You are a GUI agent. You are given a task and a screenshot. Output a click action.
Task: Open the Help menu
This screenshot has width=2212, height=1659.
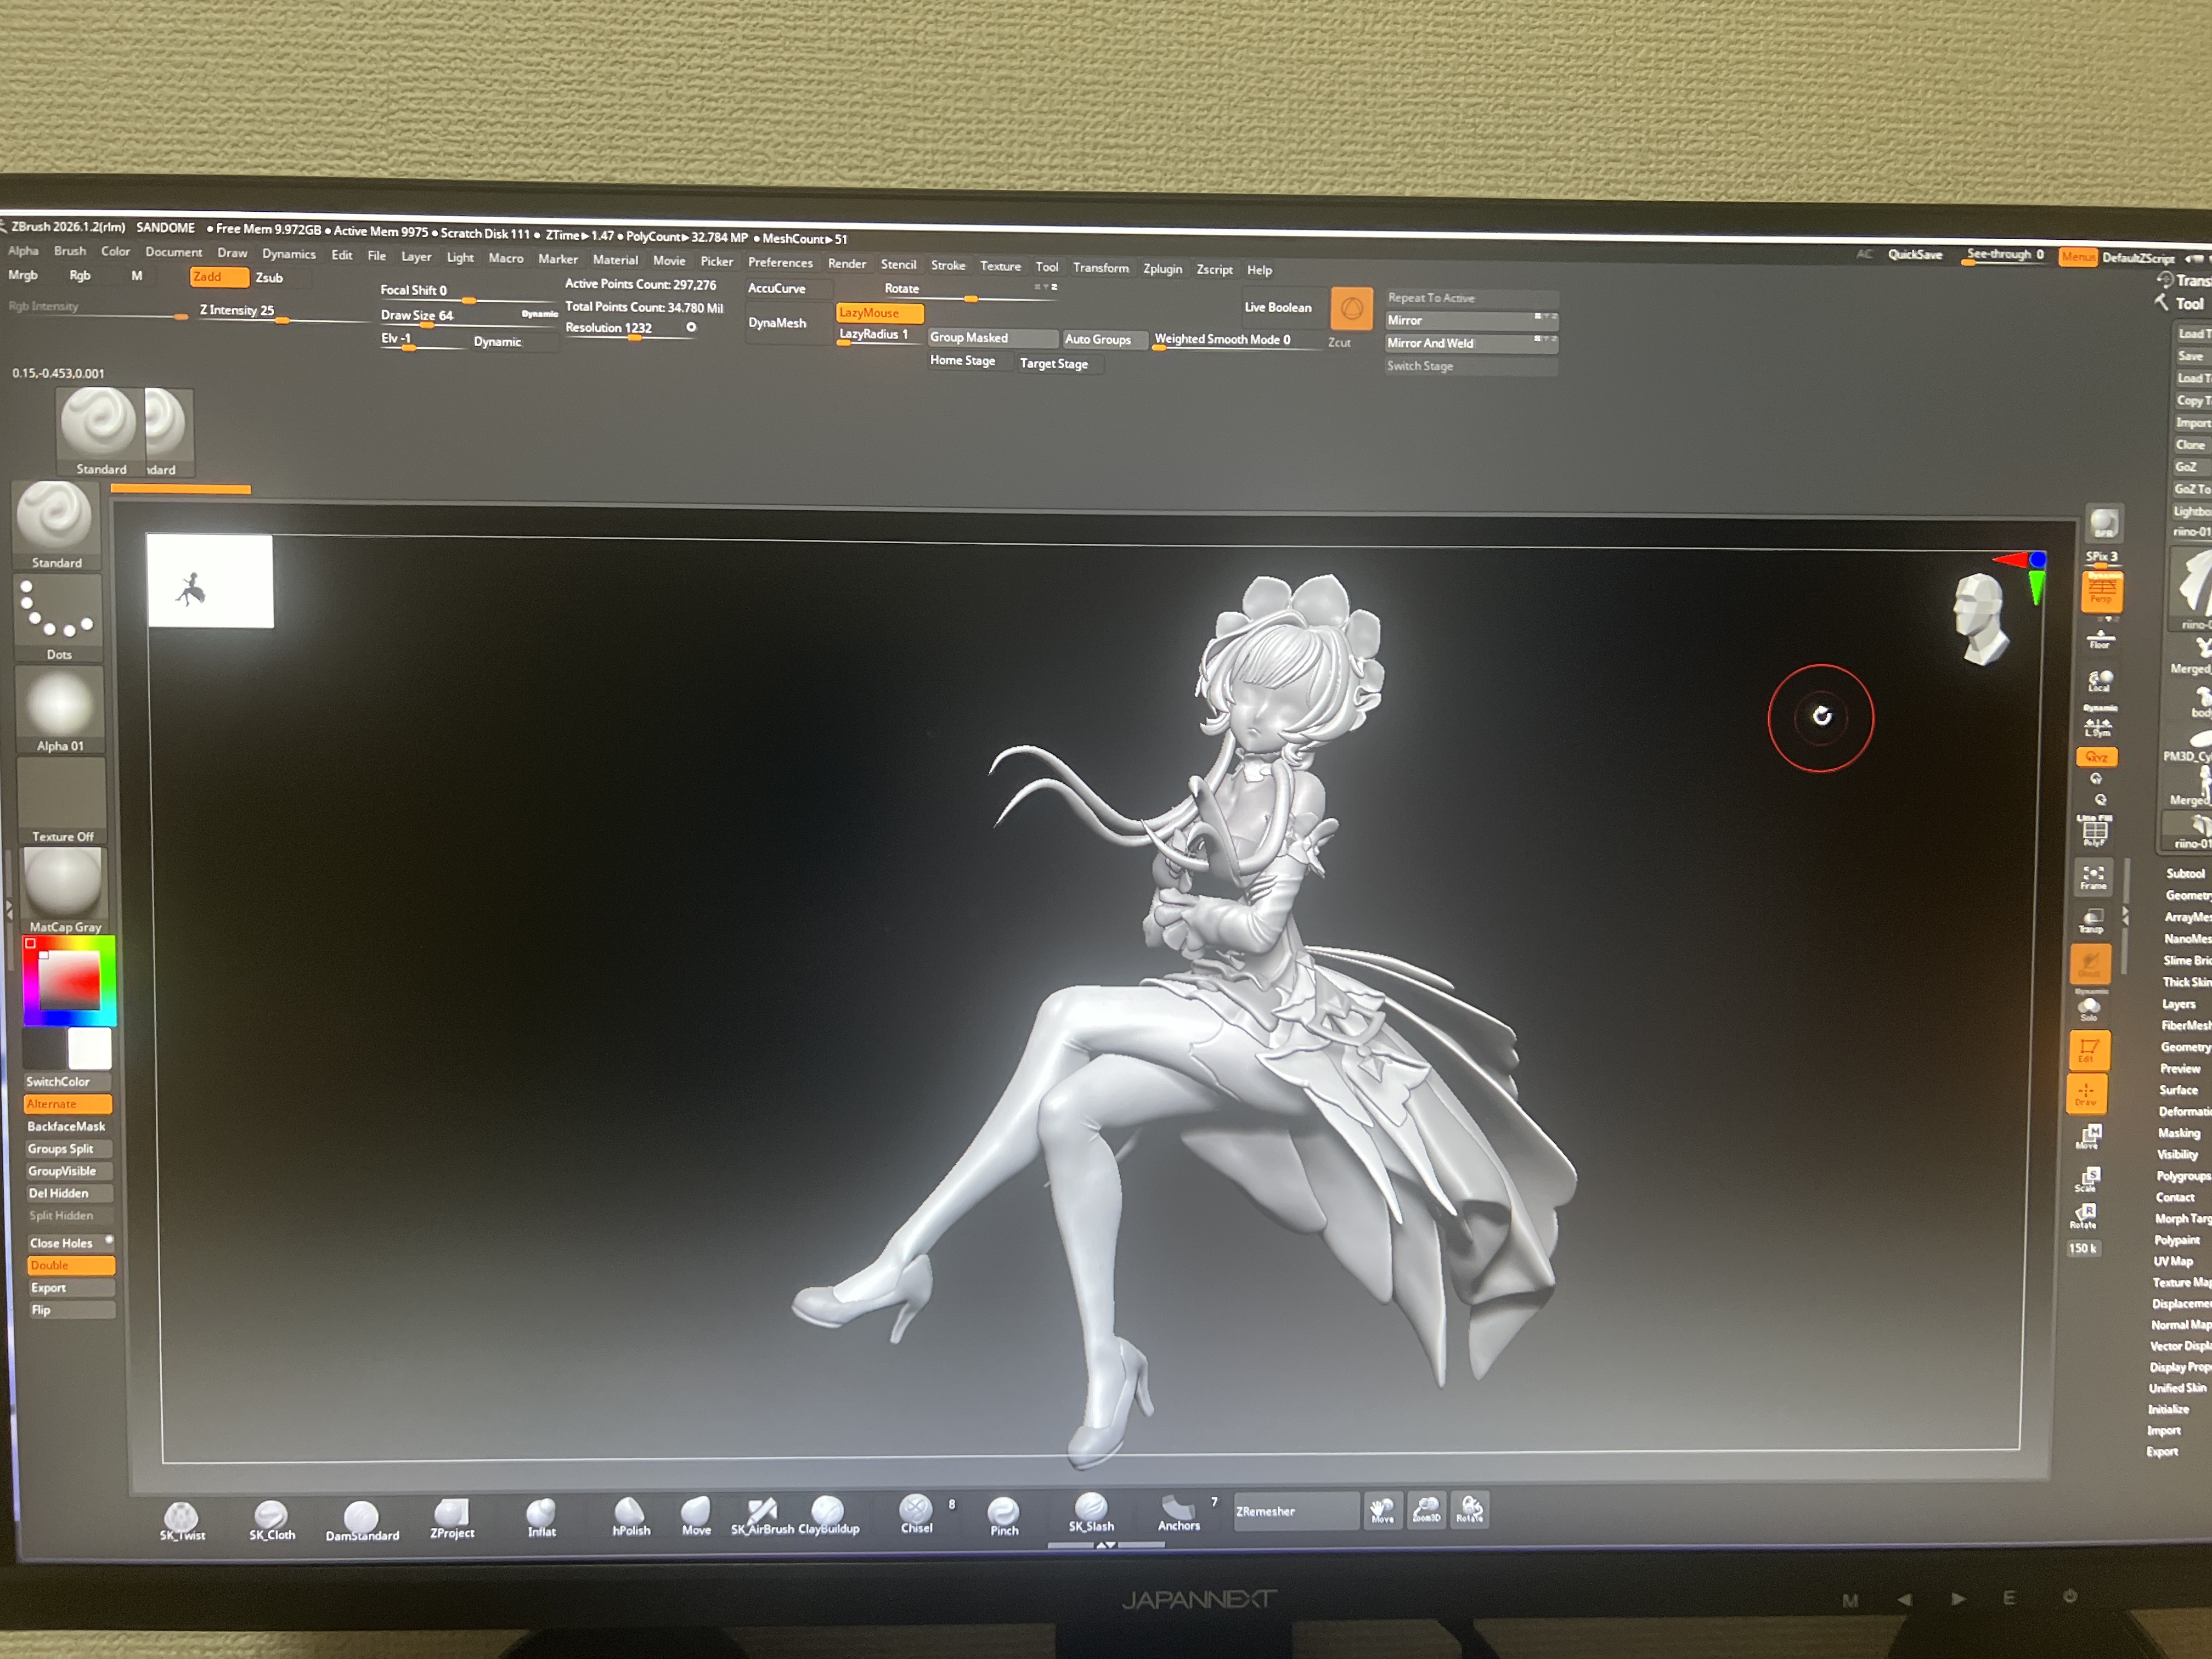[1260, 270]
